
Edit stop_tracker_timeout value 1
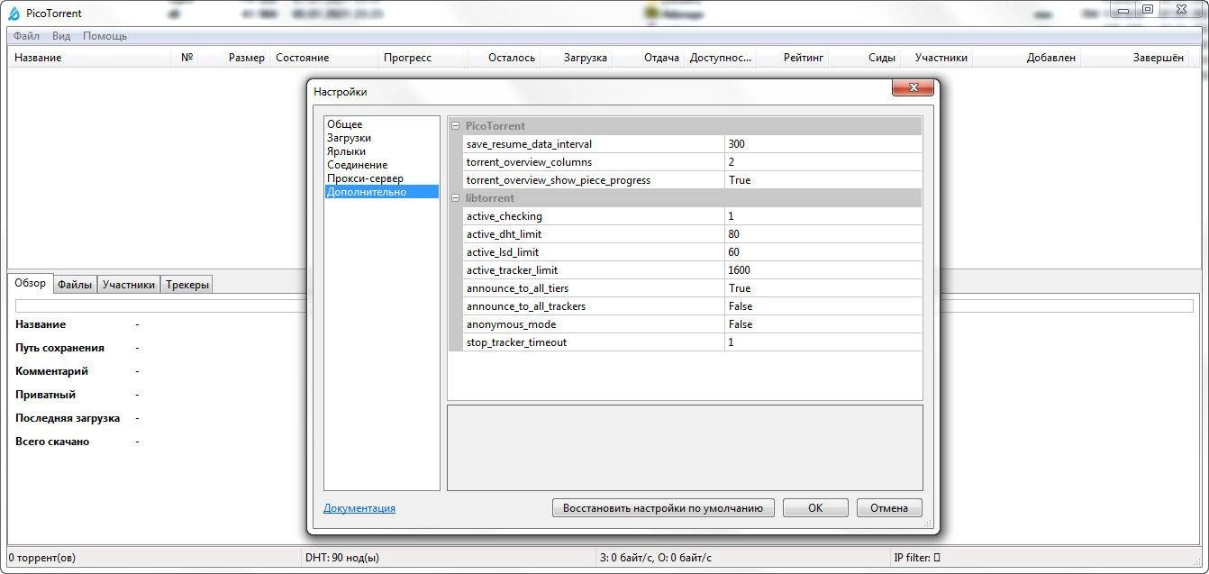[x=823, y=342]
